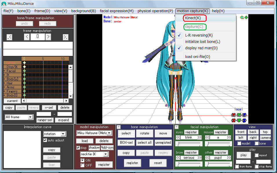Open the Miku Hatsune model selector dropdown
This screenshot has width=277, height=173.
coord(109,133)
